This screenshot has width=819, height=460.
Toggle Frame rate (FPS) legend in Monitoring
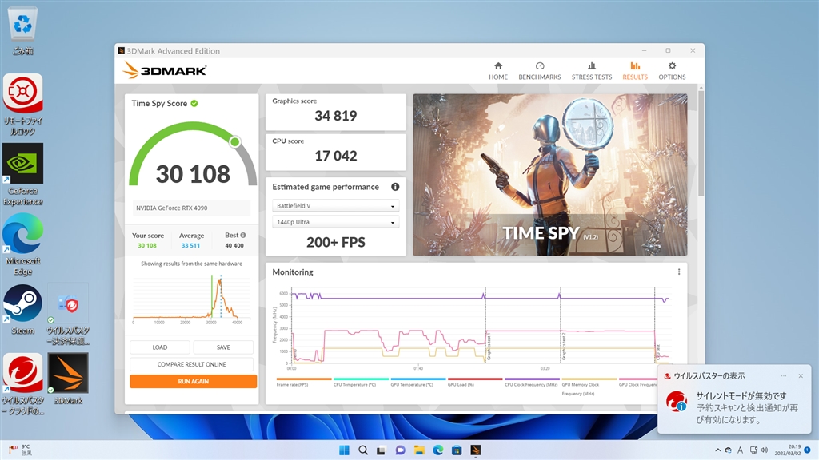pos(303,383)
